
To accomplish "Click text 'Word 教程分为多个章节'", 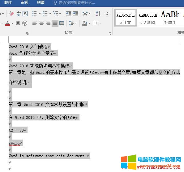I will 31,53.
